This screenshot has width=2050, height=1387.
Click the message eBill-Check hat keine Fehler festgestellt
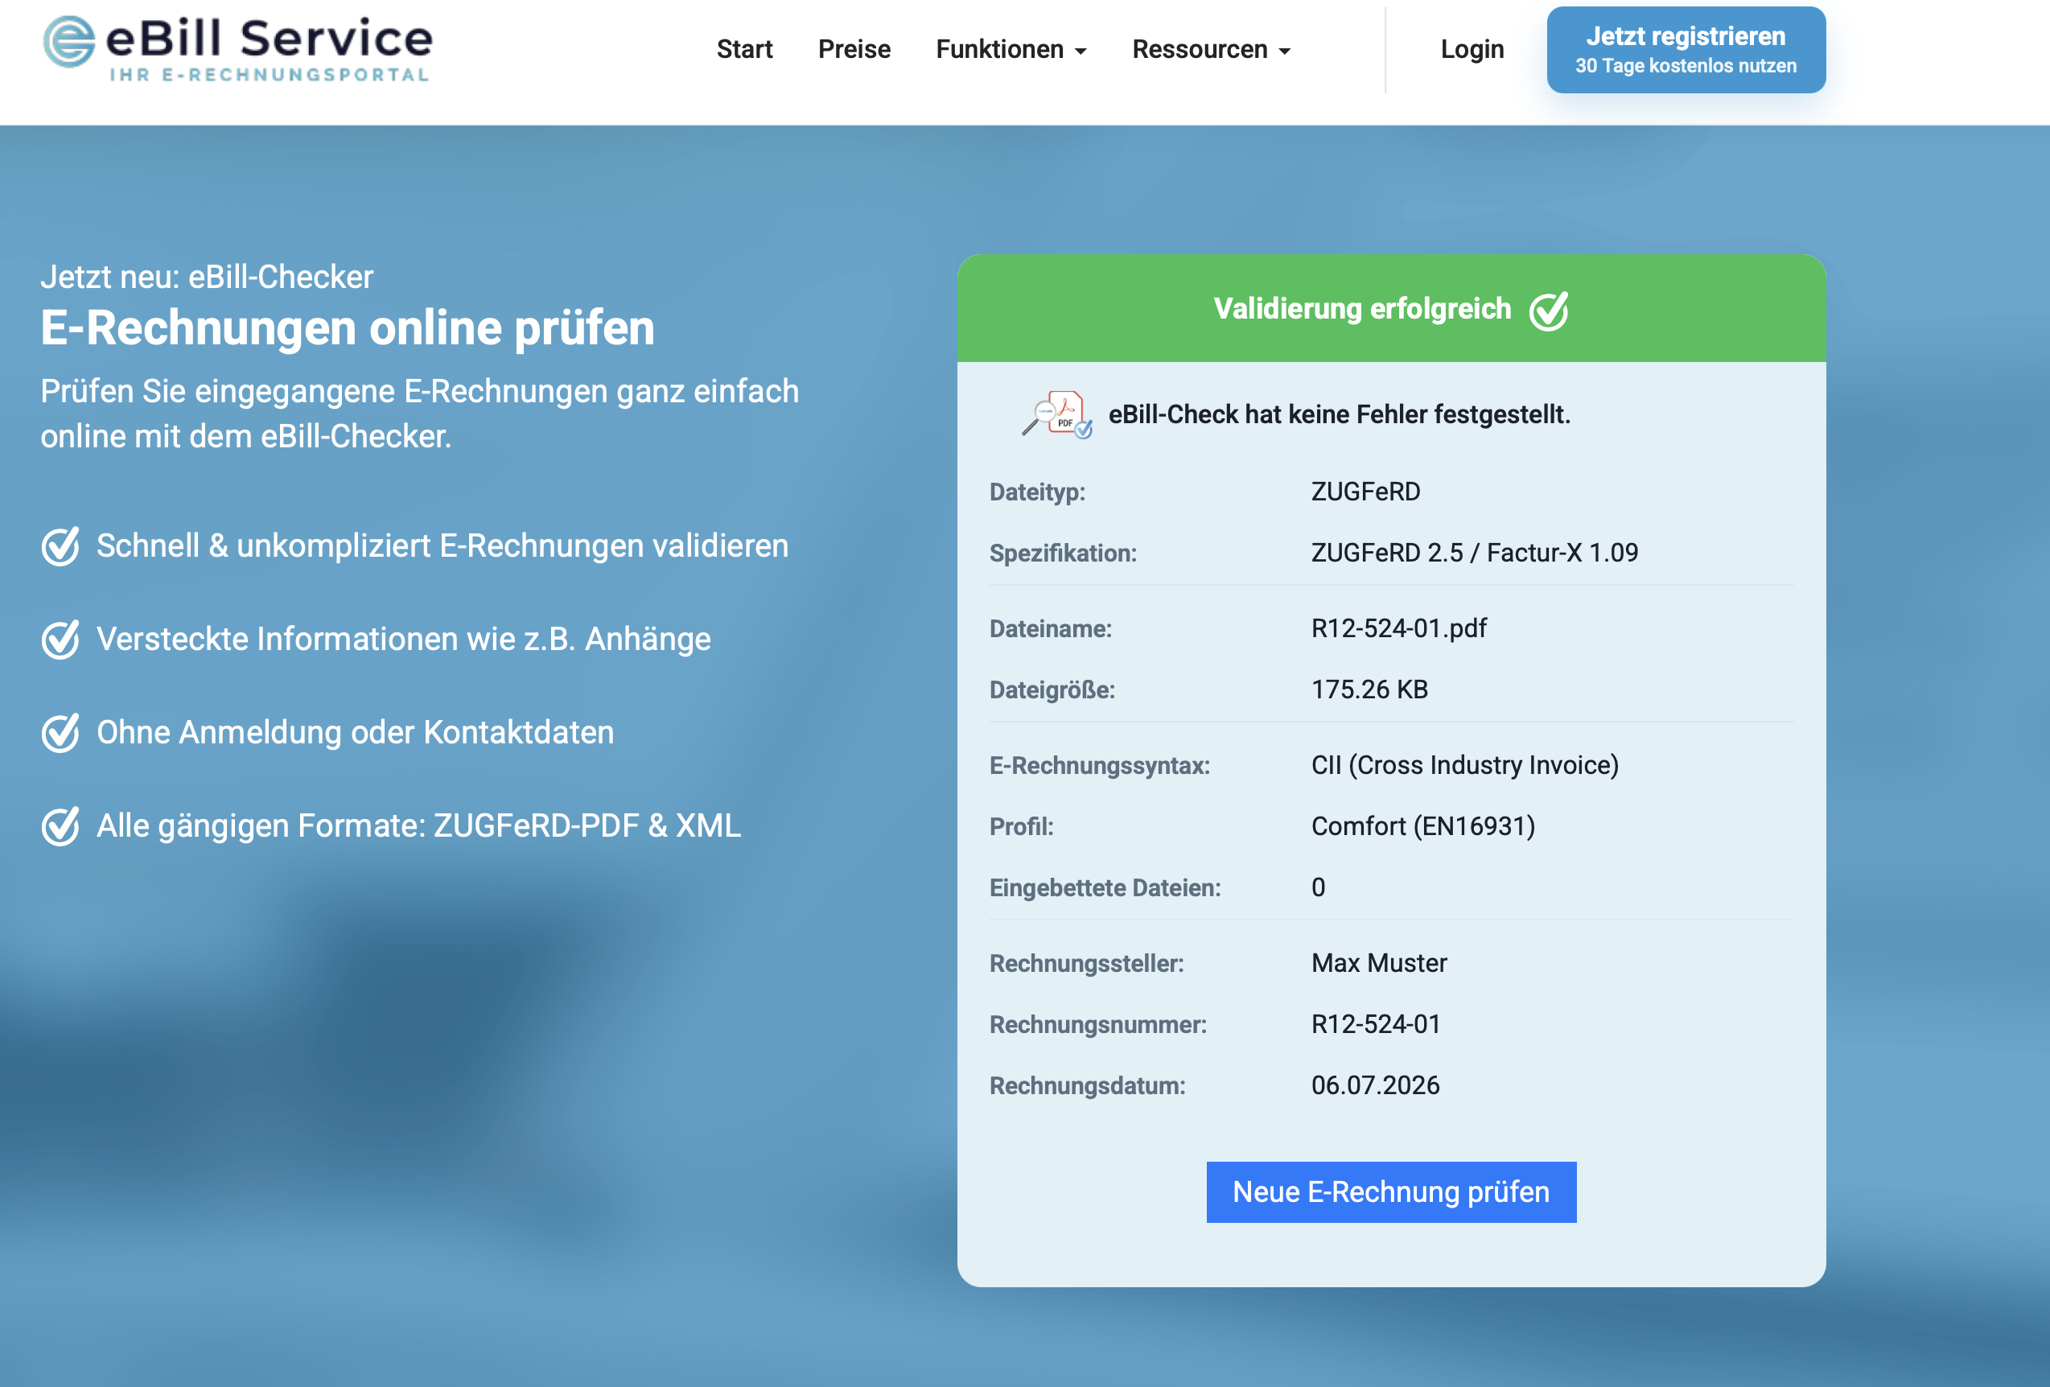(1340, 414)
